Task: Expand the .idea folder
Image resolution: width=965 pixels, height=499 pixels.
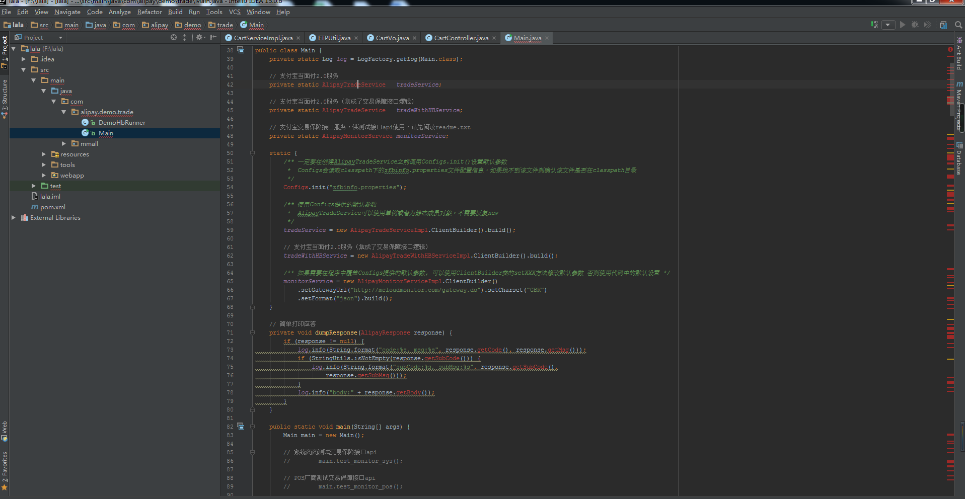Action: 24,59
